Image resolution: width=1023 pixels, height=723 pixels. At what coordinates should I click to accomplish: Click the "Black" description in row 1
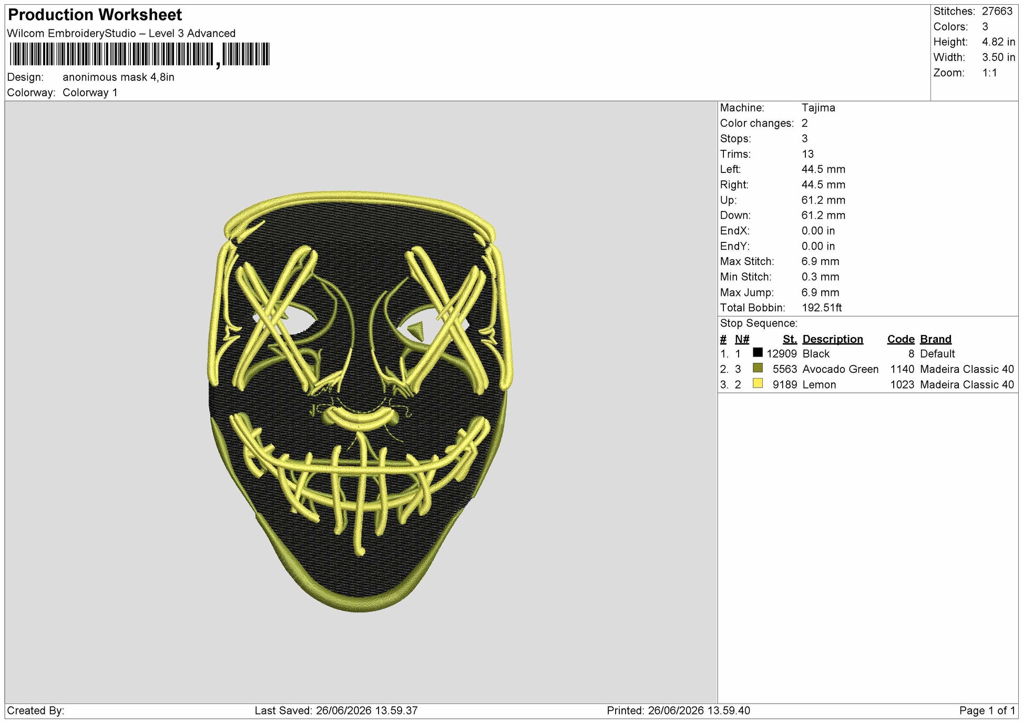[x=816, y=354]
